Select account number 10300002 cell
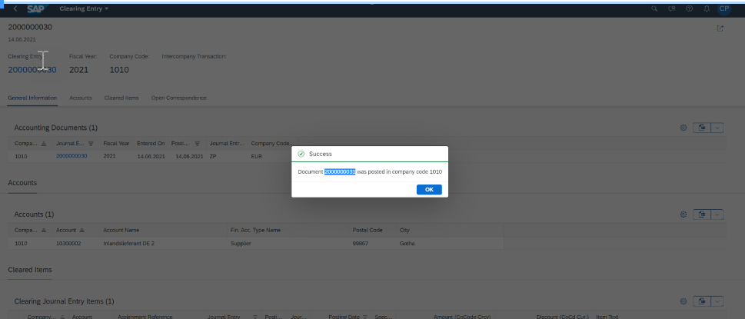This screenshot has height=319, width=745. [68, 243]
